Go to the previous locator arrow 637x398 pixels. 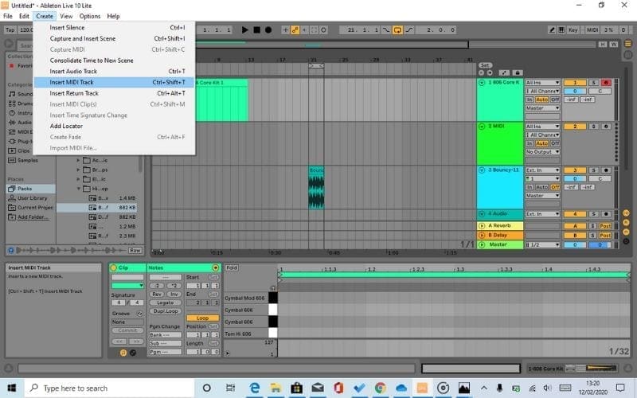click(482, 72)
